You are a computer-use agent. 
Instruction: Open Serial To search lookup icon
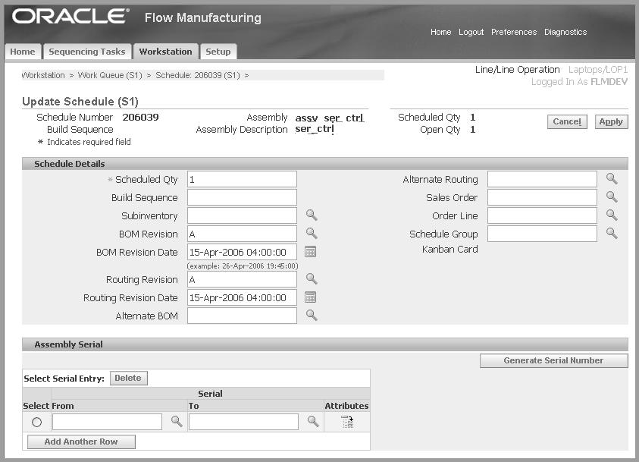pos(313,421)
